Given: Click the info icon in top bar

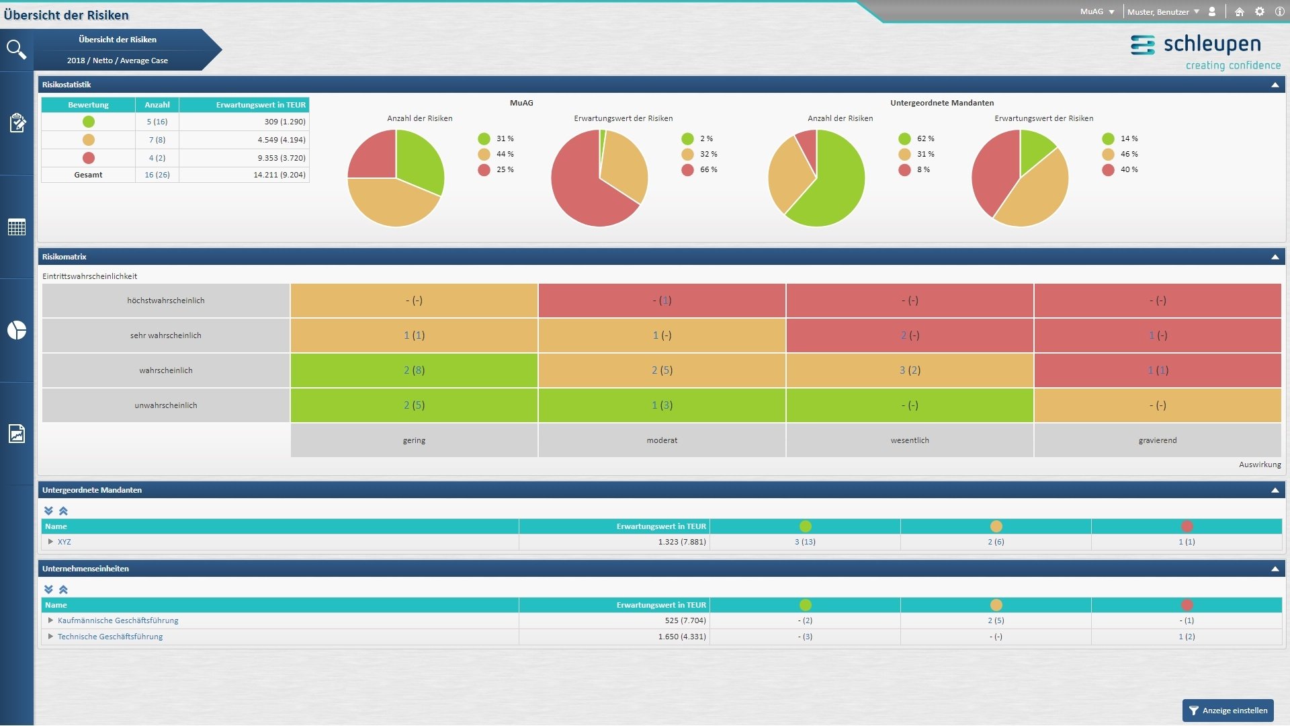Looking at the screenshot, I should pyautogui.click(x=1279, y=11).
